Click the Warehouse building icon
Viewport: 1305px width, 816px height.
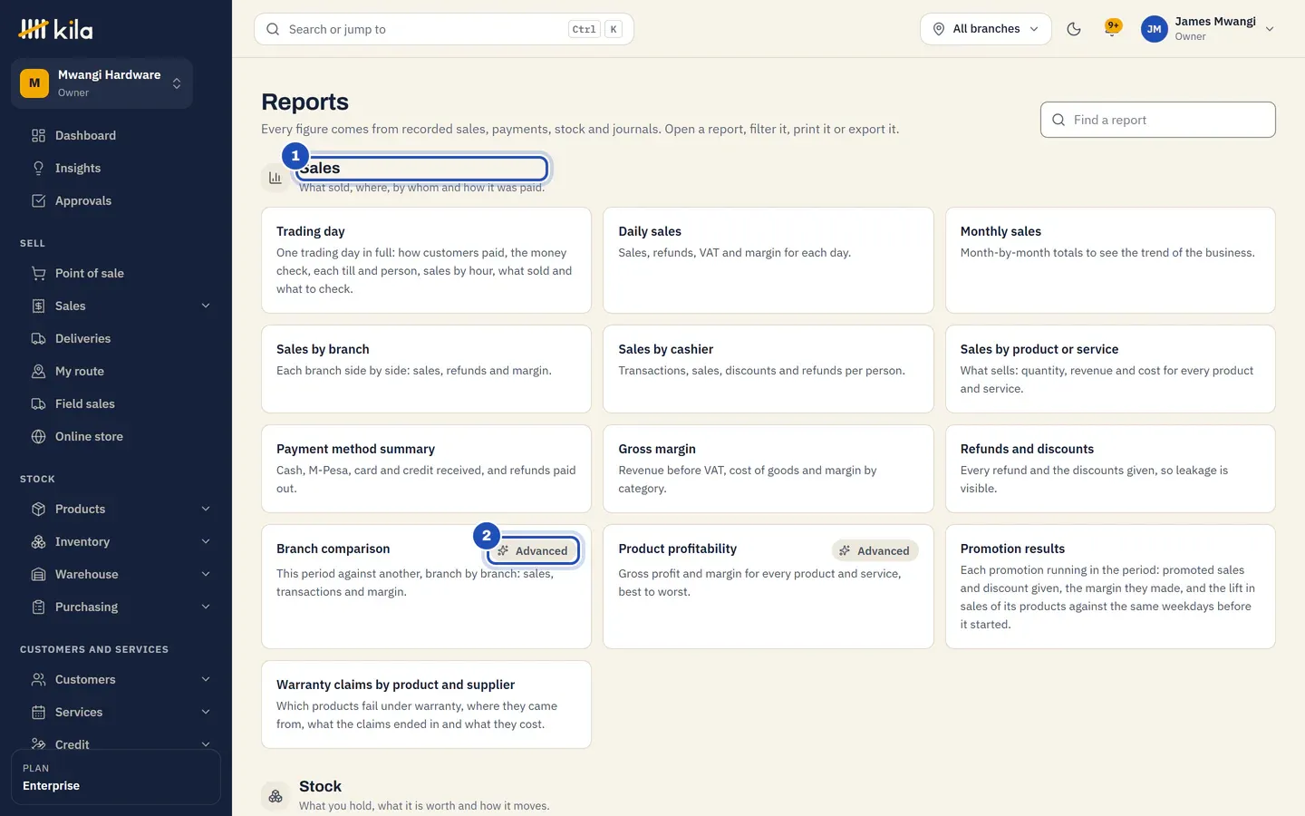[38, 575]
